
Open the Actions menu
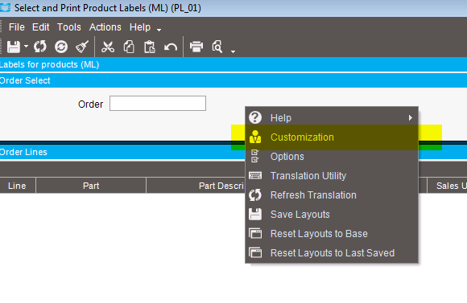(x=105, y=27)
